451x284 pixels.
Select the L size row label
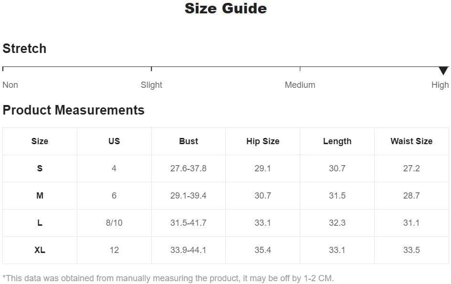click(40, 223)
